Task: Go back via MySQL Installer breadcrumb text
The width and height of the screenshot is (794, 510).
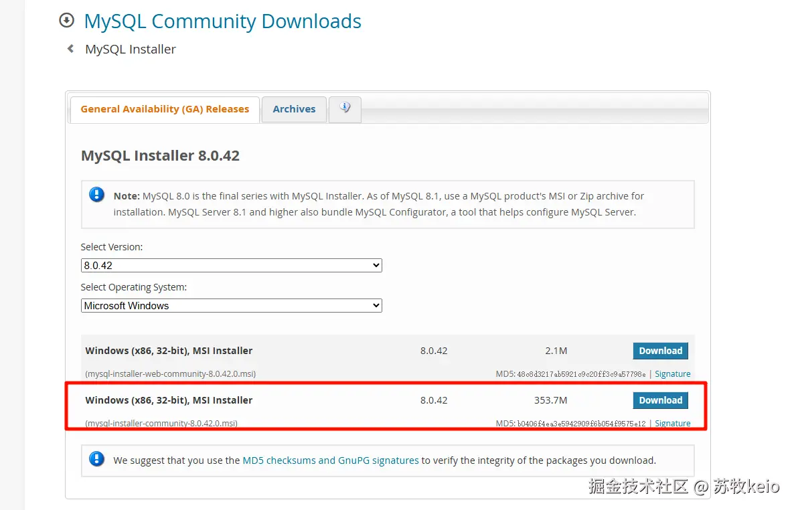Action: click(x=131, y=49)
